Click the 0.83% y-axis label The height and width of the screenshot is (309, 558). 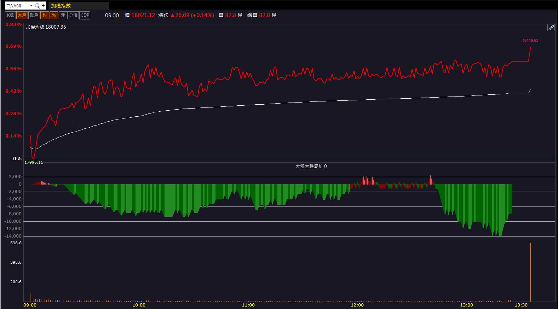click(x=13, y=24)
